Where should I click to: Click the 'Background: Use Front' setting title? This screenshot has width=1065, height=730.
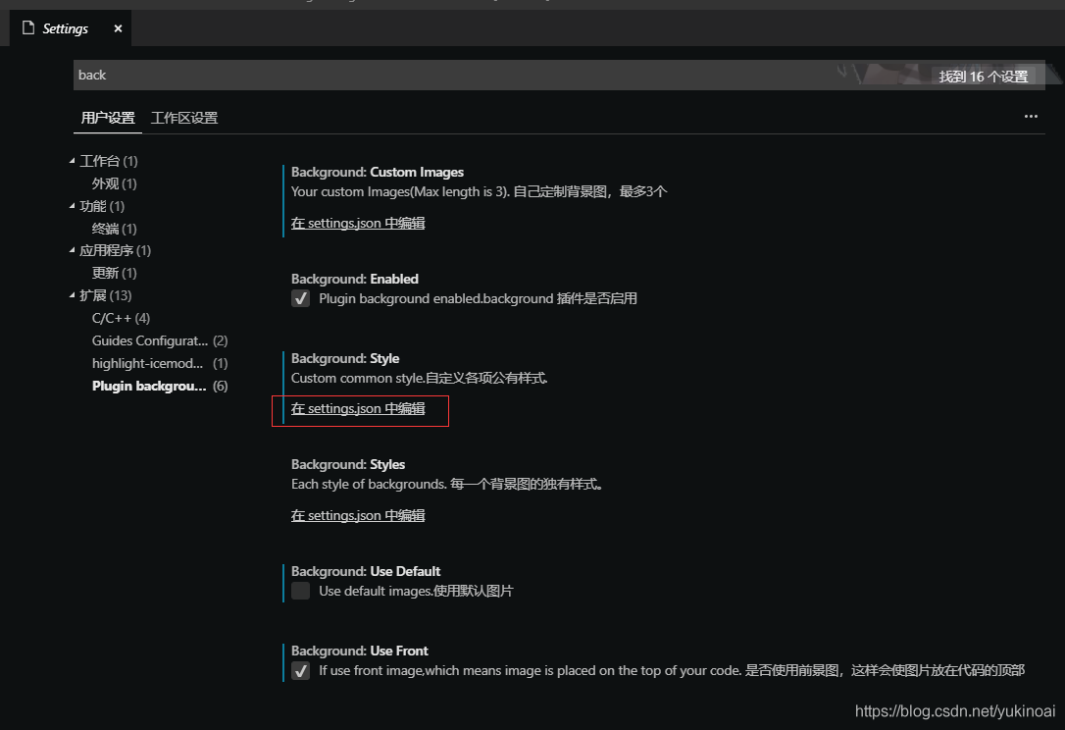(359, 651)
